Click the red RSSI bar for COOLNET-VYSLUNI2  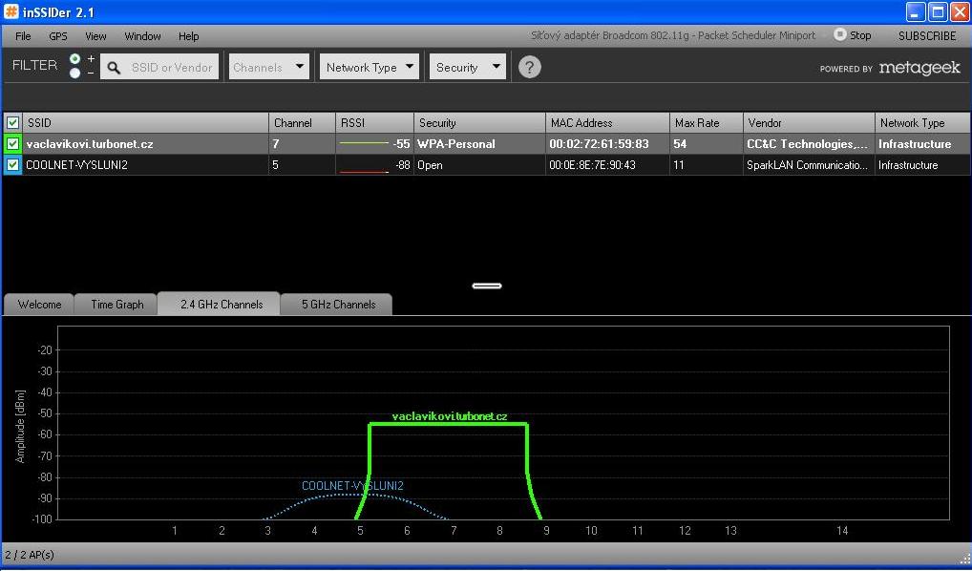click(x=364, y=171)
